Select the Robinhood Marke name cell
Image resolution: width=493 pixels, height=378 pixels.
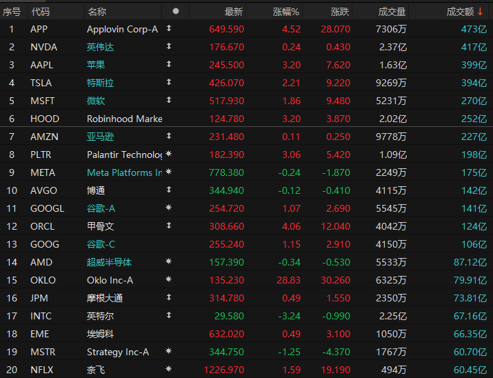[125, 119]
